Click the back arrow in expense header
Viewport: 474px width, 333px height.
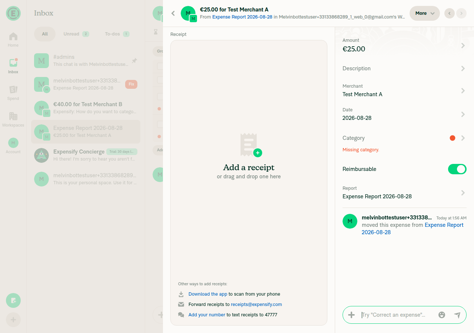[x=173, y=13]
